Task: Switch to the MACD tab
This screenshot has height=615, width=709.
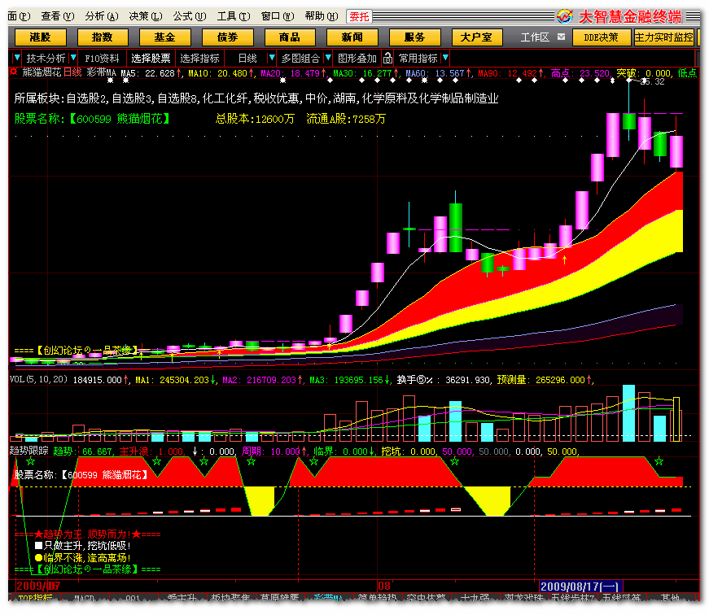Action: point(84,598)
